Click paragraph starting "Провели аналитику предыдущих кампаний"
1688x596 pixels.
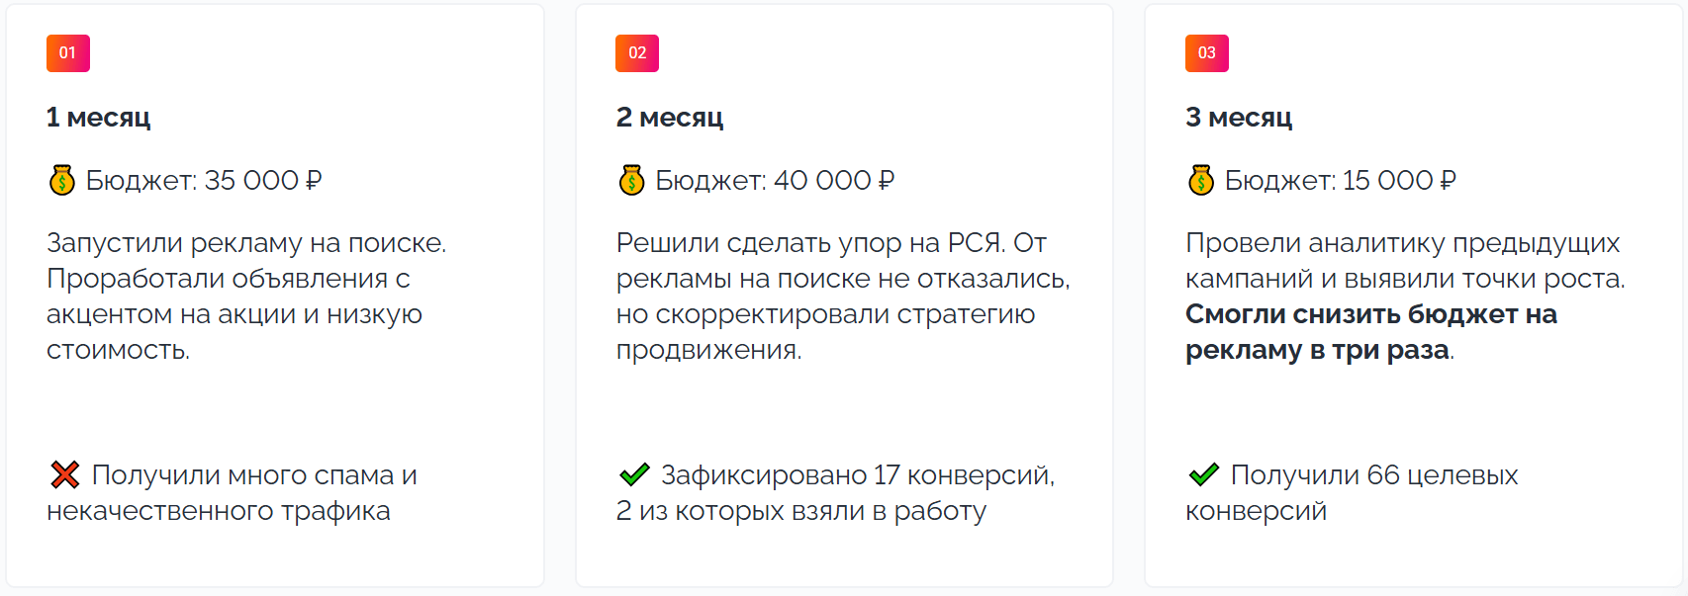(x=1404, y=261)
